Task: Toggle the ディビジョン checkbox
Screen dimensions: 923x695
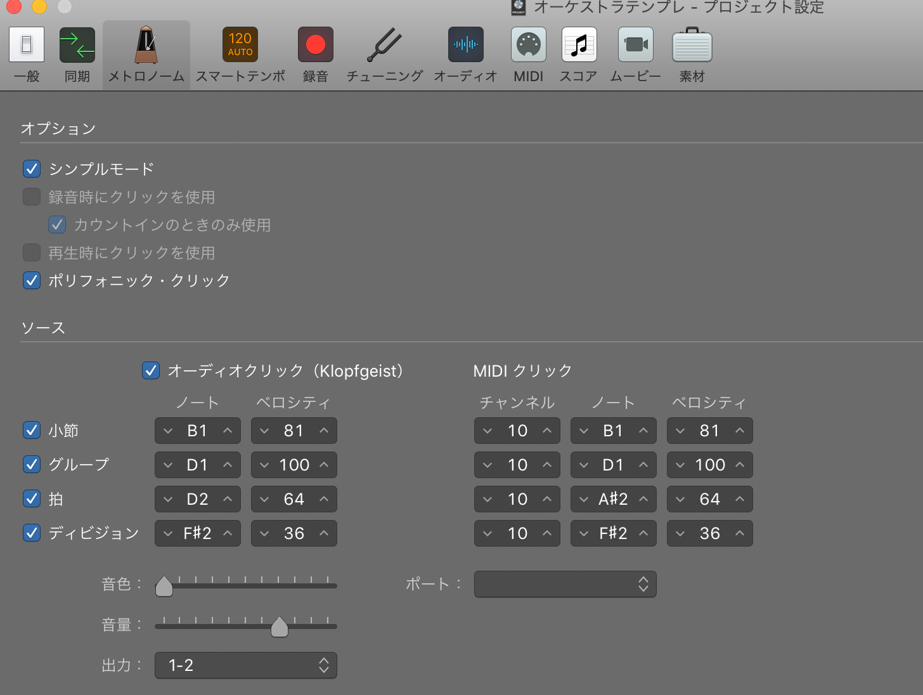Action: coord(32,533)
